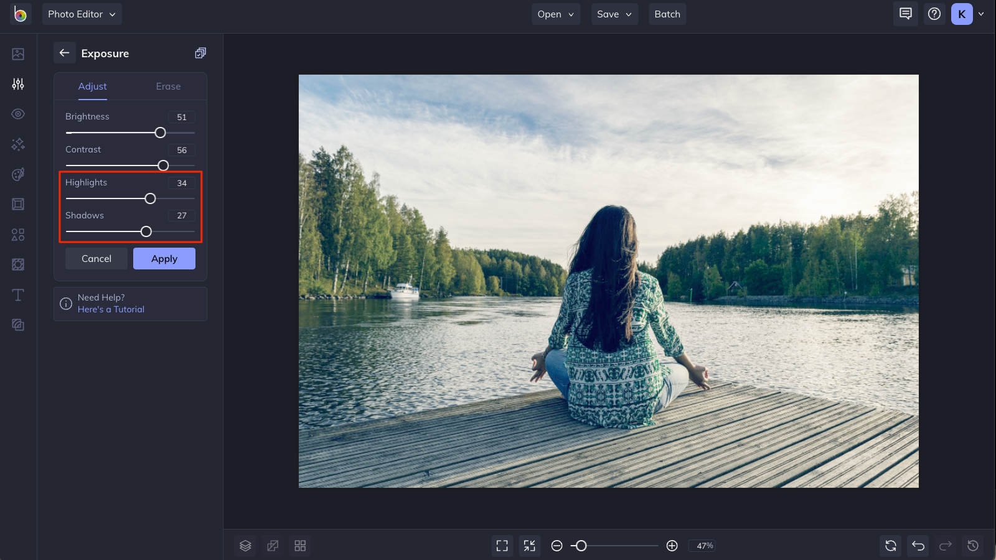The height and width of the screenshot is (560, 996).
Task: Open the Photo Editor app switcher dropdown
Action: 82,14
